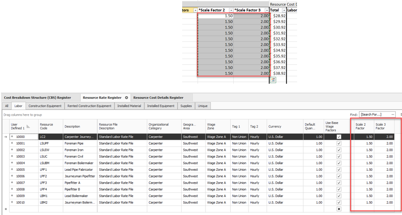402x215 pixels.
Task: Switch to Resource Cost Details Register tab
Action: [158, 98]
